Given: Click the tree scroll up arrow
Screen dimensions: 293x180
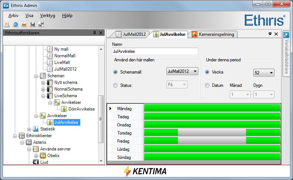Looking at the screenshot, I should point(101,49).
